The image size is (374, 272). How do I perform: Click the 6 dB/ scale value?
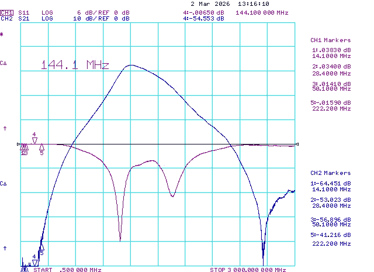(88, 13)
